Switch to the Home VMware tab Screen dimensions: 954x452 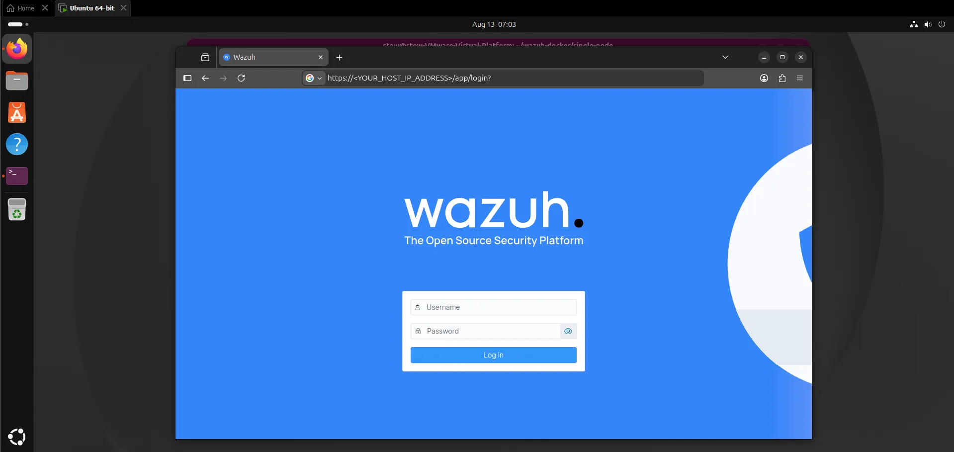click(x=27, y=8)
